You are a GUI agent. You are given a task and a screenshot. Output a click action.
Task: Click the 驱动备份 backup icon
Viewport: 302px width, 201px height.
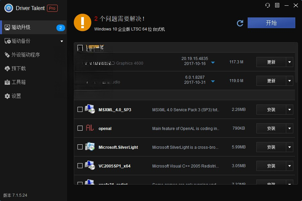pyautogui.click(x=7, y=41)
